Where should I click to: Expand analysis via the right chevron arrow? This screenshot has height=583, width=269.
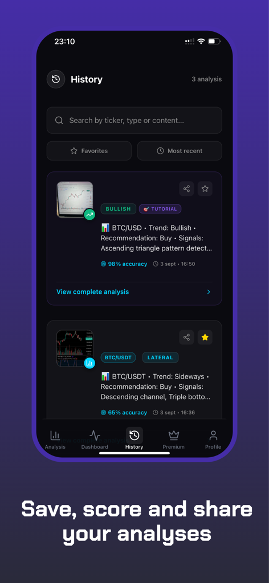[209, 292]
